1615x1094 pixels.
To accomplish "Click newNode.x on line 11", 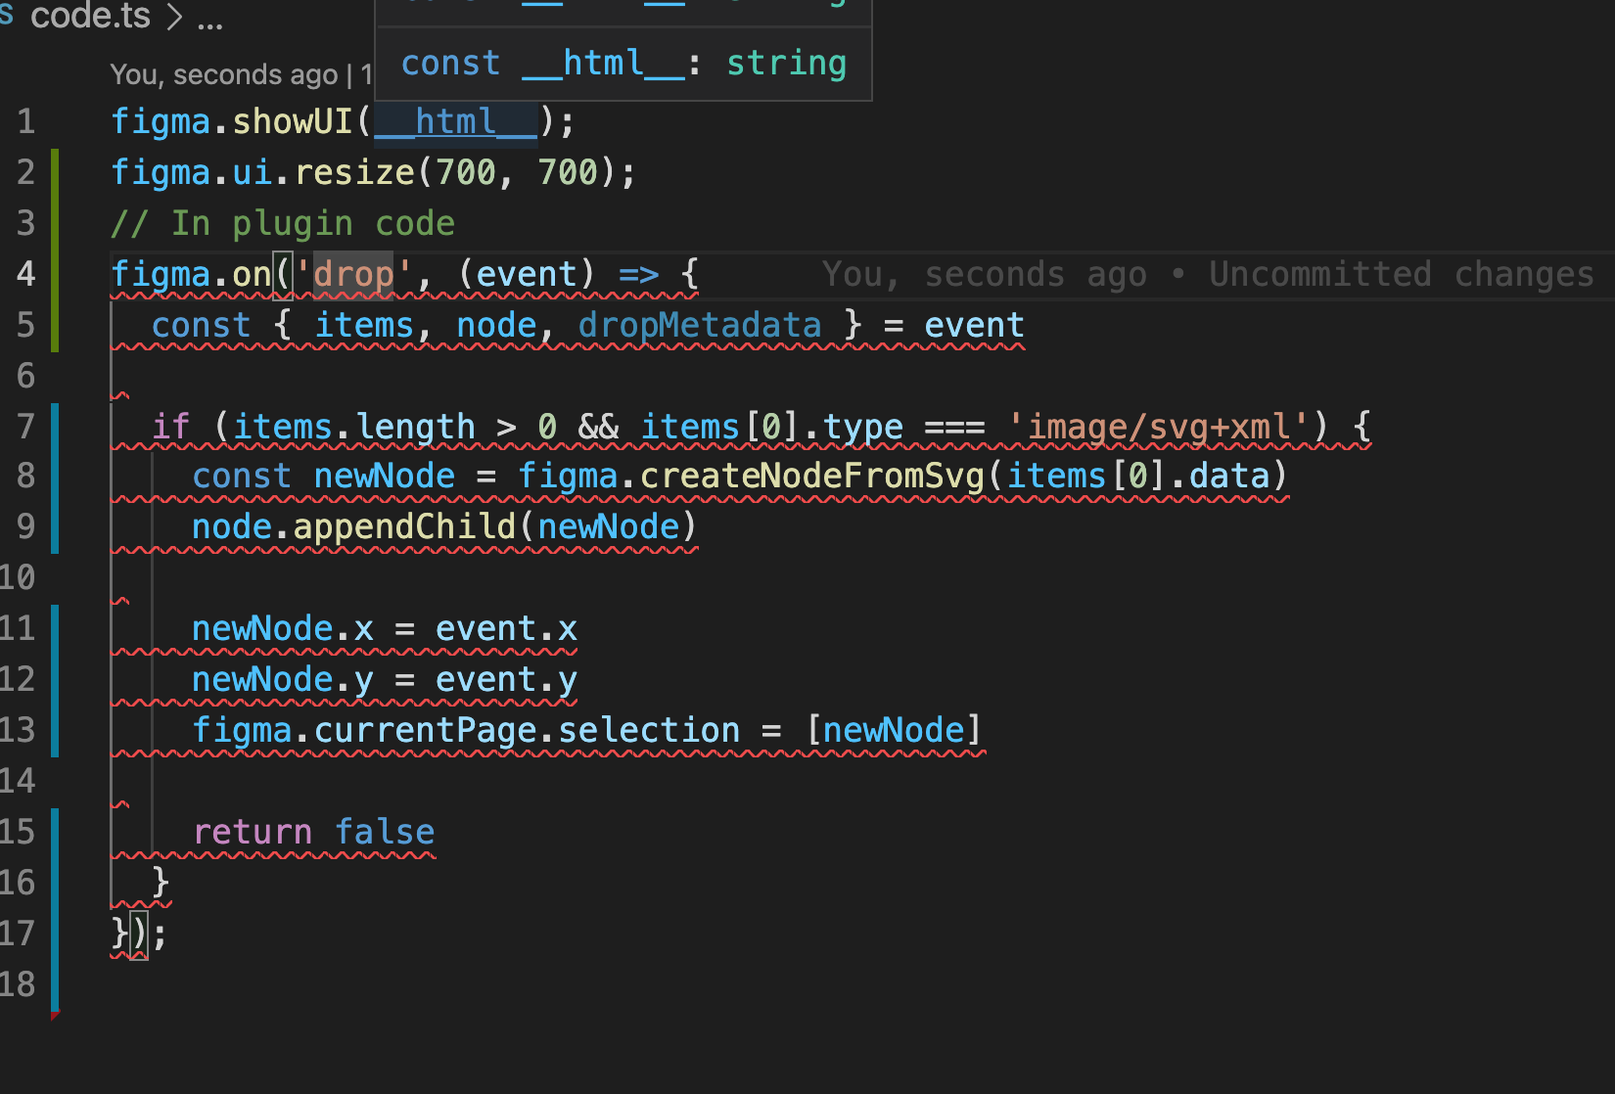I will pyautogui.click(x=283, y=628).
